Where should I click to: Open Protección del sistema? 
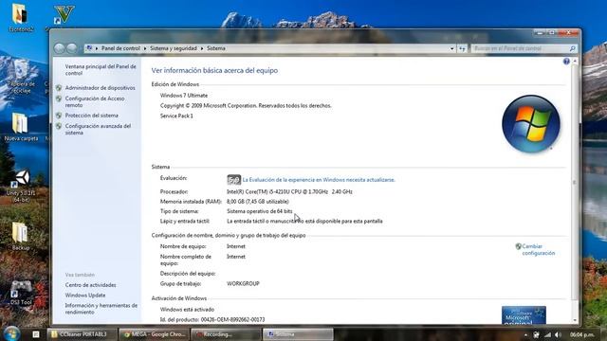[92, 116]
